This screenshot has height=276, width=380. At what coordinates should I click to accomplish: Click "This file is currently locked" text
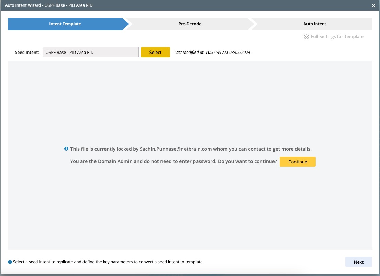[104, 149]
